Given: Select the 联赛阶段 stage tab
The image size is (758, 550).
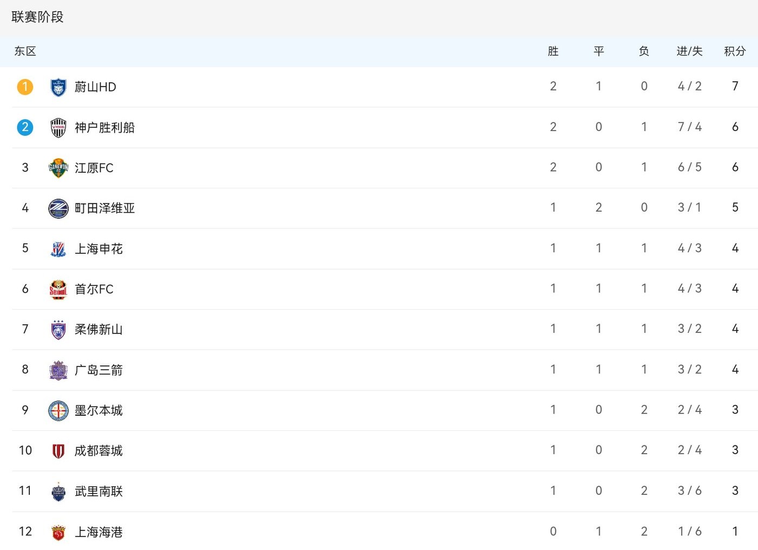Looking at the screenshot, I should pyautogui.click(x=37, y=17).
